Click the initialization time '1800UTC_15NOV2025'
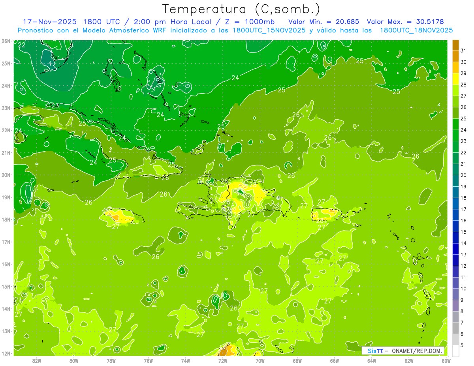 pyautogui.click(x=269, y=30)
